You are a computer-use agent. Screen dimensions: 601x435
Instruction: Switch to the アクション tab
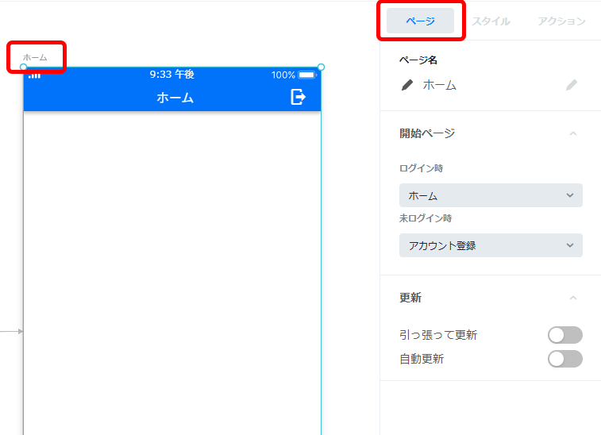point(561,21)
